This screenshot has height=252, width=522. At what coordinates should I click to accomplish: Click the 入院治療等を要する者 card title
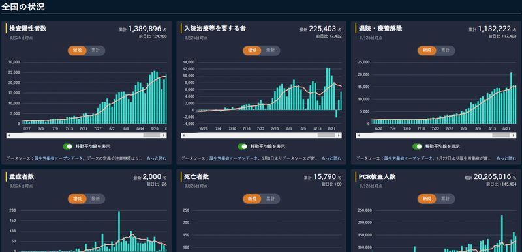pyautogui.click(x=215, y=29)
